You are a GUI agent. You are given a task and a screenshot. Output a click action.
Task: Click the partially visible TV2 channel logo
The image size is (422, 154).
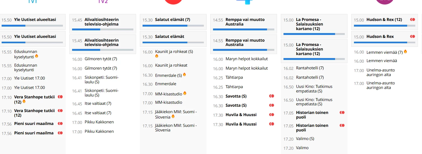pyautogui.click(x=103, y=2)
